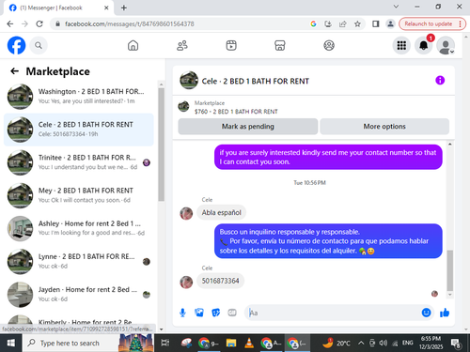
Task: Open the Marketplace storefront icon
Action: point(280,46)
